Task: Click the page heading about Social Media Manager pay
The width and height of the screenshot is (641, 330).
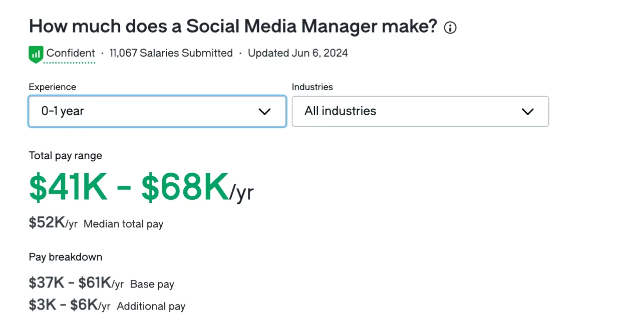Action: 232,26
